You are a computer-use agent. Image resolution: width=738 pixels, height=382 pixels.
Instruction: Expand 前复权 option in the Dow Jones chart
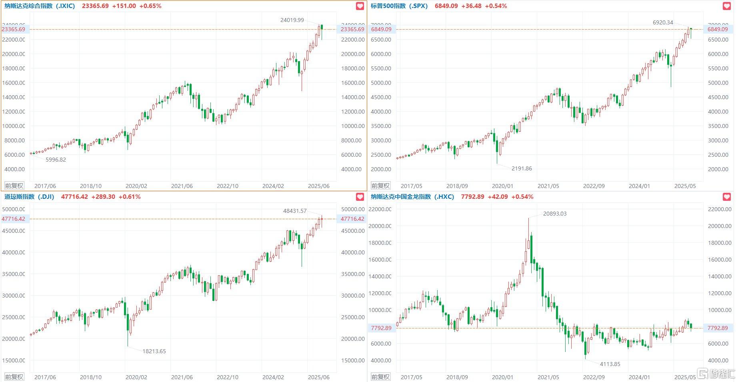(14, 377)
